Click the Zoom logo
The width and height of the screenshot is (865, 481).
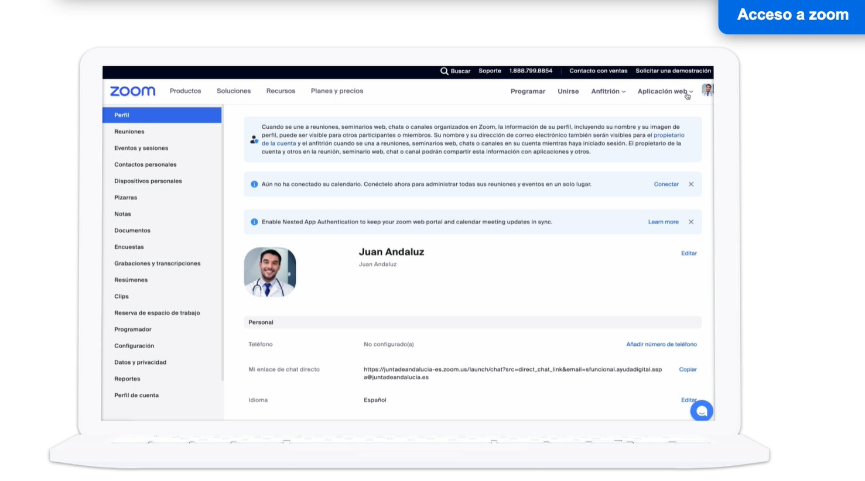[133, 91]
